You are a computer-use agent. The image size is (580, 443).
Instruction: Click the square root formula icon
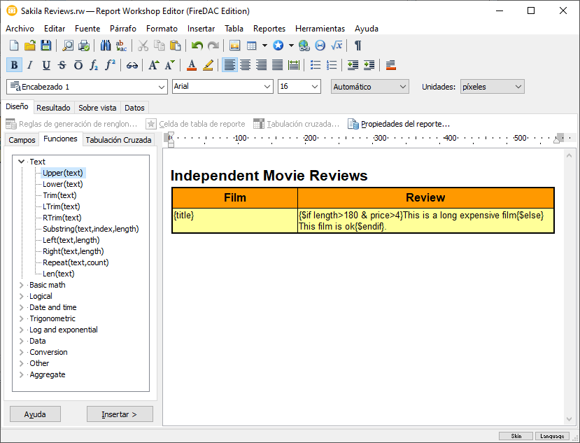pyautogui.click(x=337, y=45)
